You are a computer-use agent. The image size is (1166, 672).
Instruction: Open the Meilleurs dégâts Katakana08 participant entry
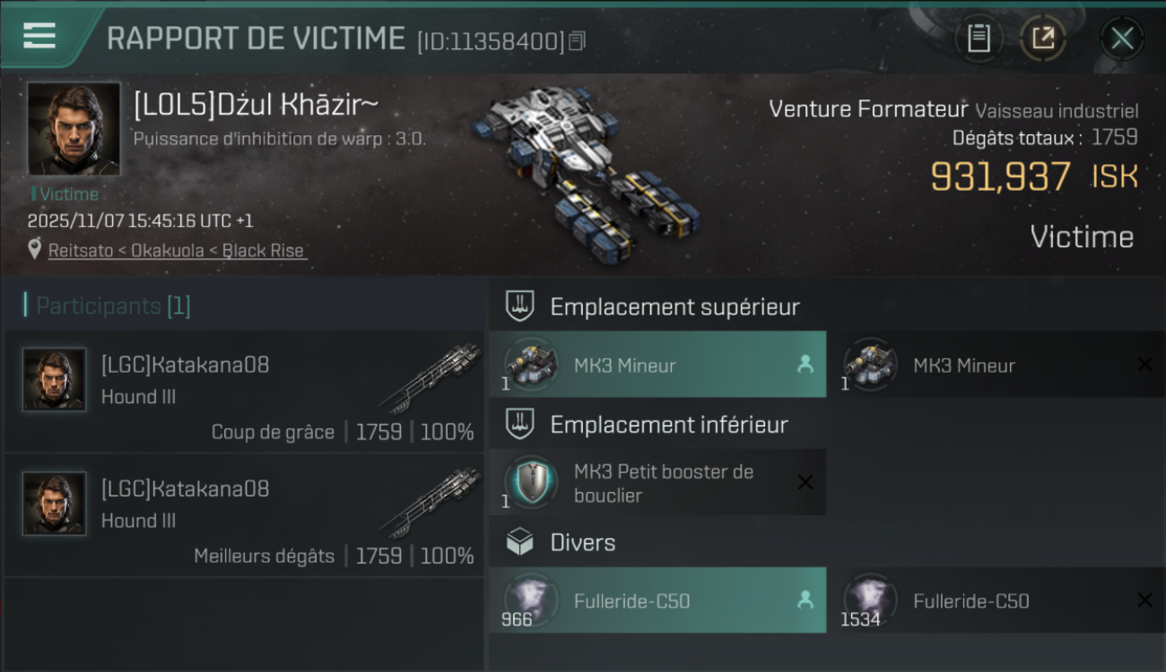point(243,515)
